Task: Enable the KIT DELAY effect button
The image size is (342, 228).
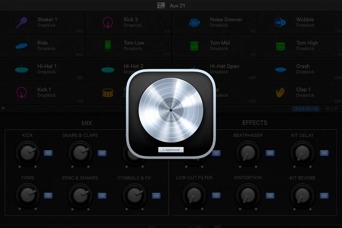Action: click(x=324, y=153)
